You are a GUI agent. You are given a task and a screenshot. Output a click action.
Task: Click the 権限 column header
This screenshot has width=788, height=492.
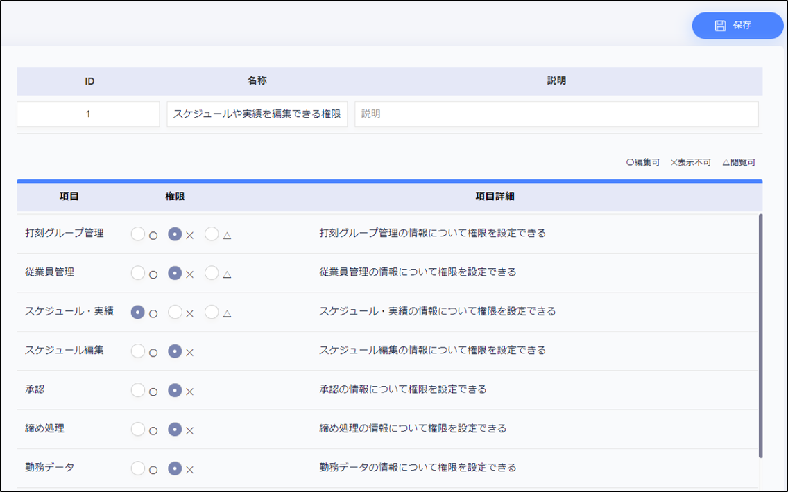pos(175,197)
